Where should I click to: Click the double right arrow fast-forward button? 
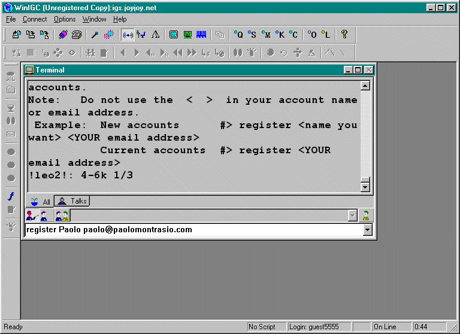[x=192, y=53]
